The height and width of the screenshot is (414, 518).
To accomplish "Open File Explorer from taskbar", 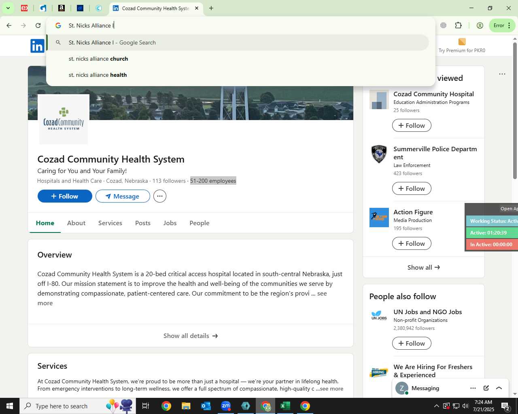I will (186, 406).
